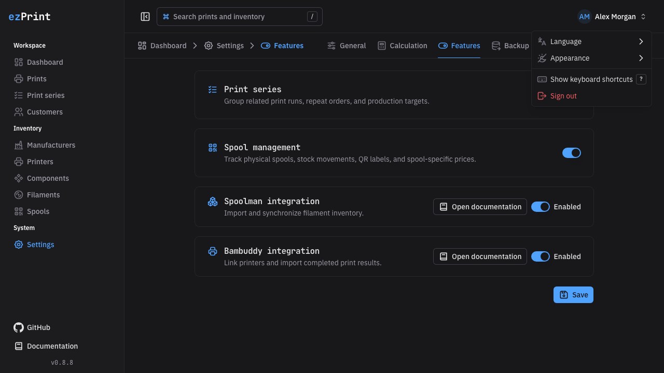Click the v0.8.8 version label
This screenshot has width=664, height=373.
(62, 363)
